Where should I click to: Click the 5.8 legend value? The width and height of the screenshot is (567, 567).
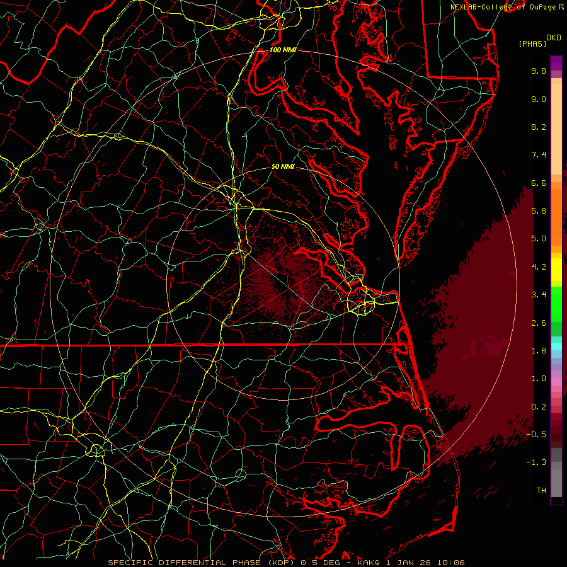[x=539, y=211]
